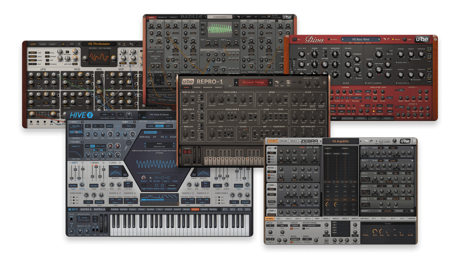Click the next-preset arrow beside HS Argoblitz
Viewport: 460px width, 259px height.
coord(361,141)
